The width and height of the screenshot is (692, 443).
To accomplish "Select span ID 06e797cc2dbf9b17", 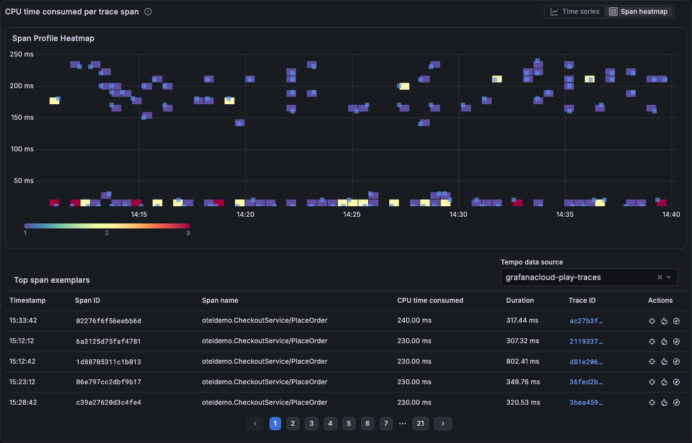I will tap(109, 382).
